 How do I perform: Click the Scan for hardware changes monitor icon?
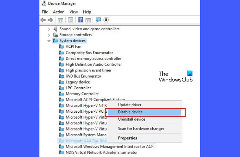point(98,20)
